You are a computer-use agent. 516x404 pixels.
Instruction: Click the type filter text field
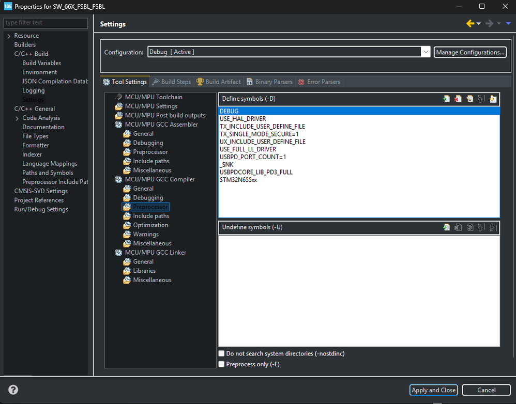coord(45,23)
